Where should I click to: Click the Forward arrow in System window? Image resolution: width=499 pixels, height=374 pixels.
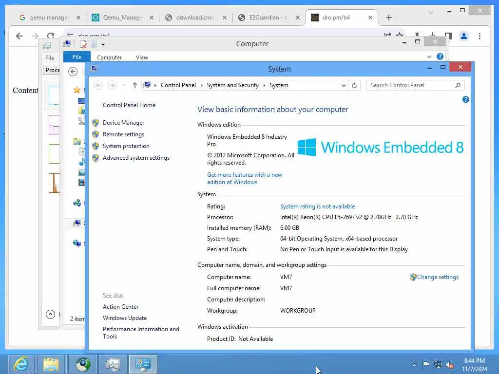[112, 85]
